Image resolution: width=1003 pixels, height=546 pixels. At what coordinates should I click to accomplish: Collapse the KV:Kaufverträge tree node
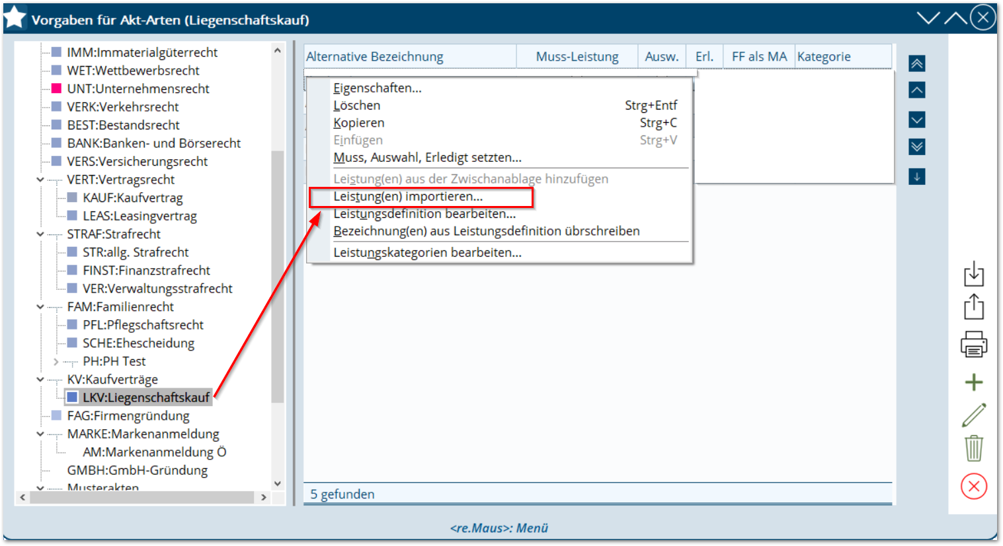[40, 380]
